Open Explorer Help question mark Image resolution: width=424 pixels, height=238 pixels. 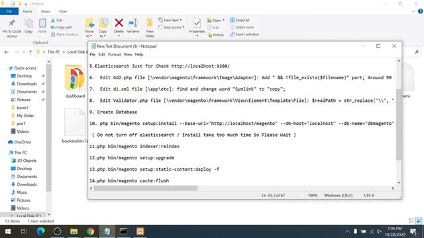pos(420,11)
